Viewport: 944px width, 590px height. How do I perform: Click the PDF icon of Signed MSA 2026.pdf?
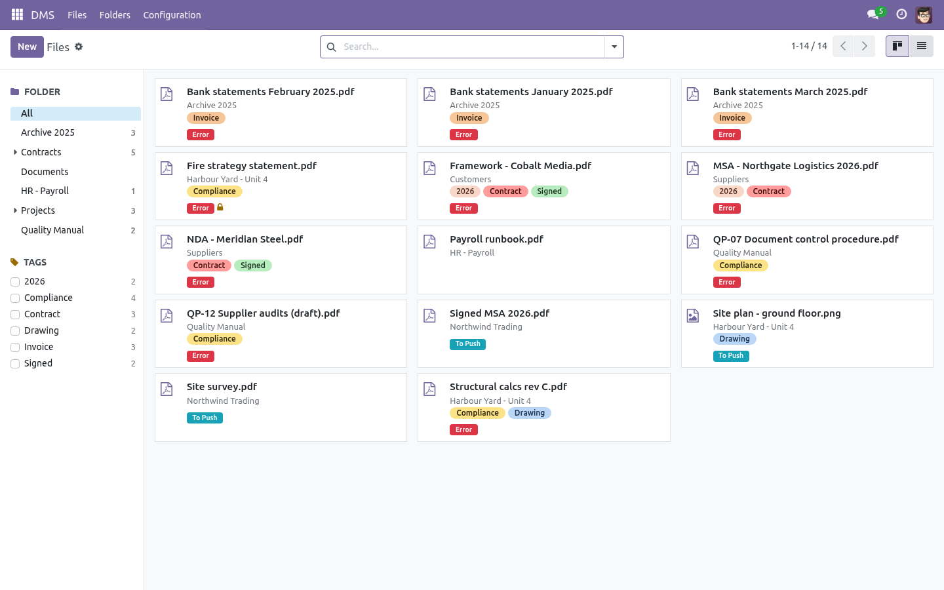click(x=429, y=316)
